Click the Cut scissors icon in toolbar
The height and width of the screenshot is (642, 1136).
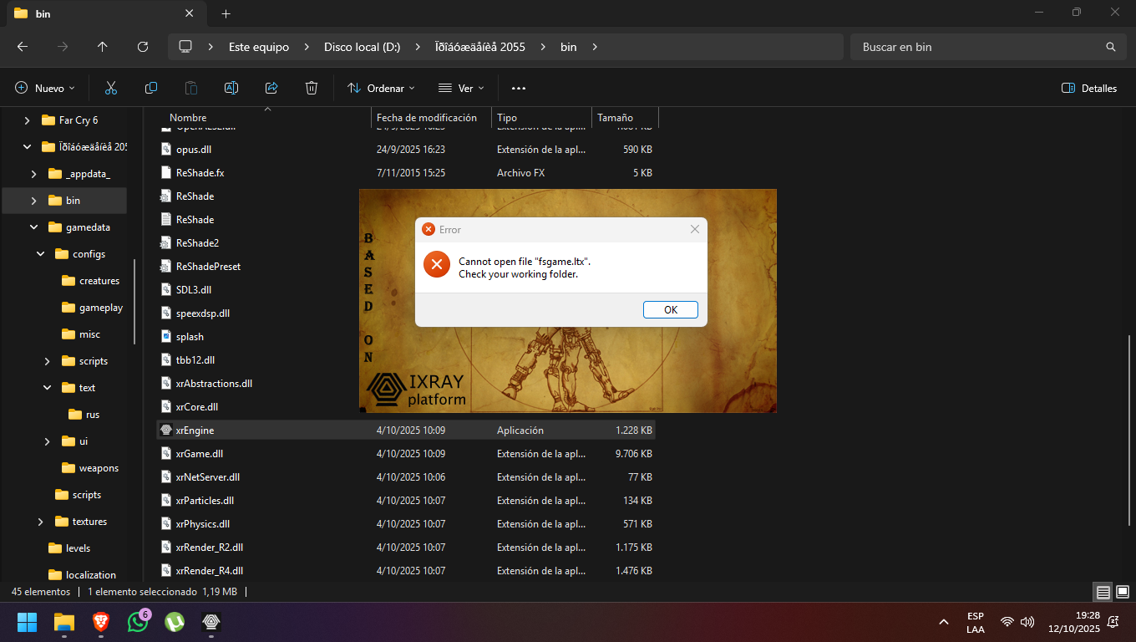click(x=110, y=88)
